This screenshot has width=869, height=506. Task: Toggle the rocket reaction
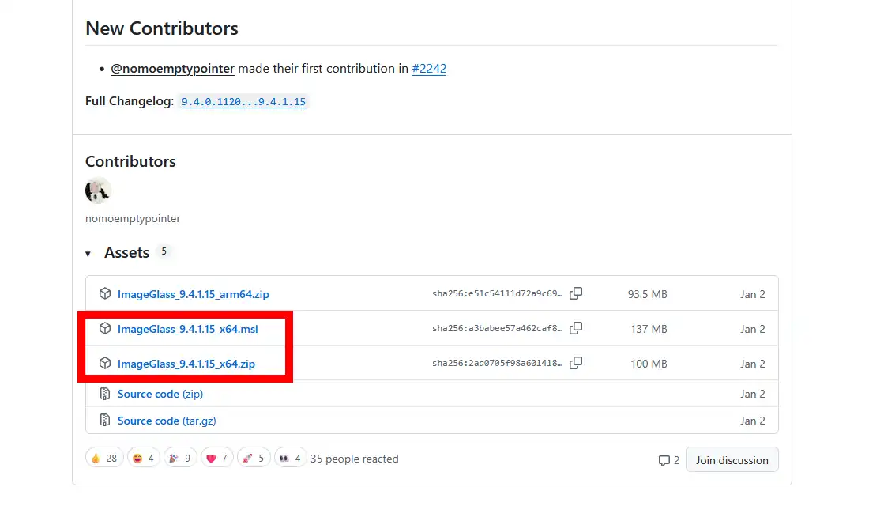254,459
